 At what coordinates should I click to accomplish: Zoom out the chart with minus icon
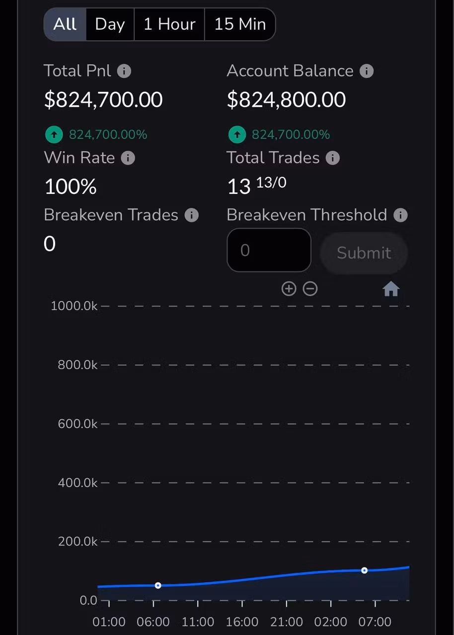(310, 289)
